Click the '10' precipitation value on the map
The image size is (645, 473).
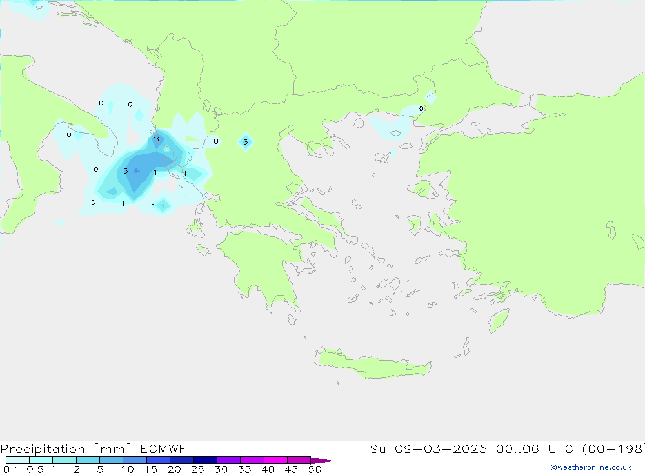click(157, 139)
